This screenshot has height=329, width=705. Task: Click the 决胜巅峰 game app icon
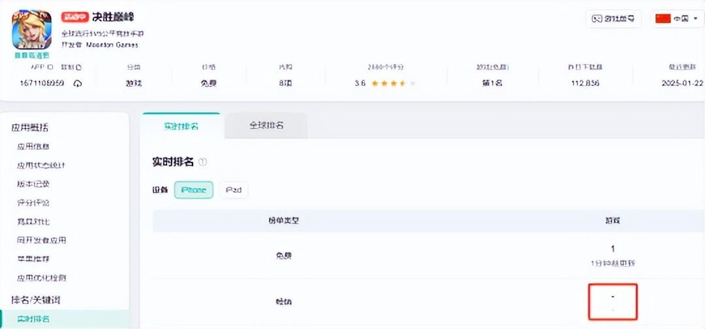click(31, 30)
